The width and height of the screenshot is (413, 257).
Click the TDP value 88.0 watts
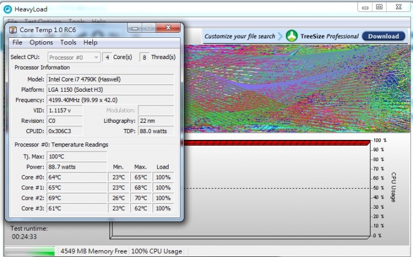(156, 131)
